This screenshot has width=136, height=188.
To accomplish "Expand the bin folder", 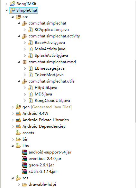I will 13,139.
